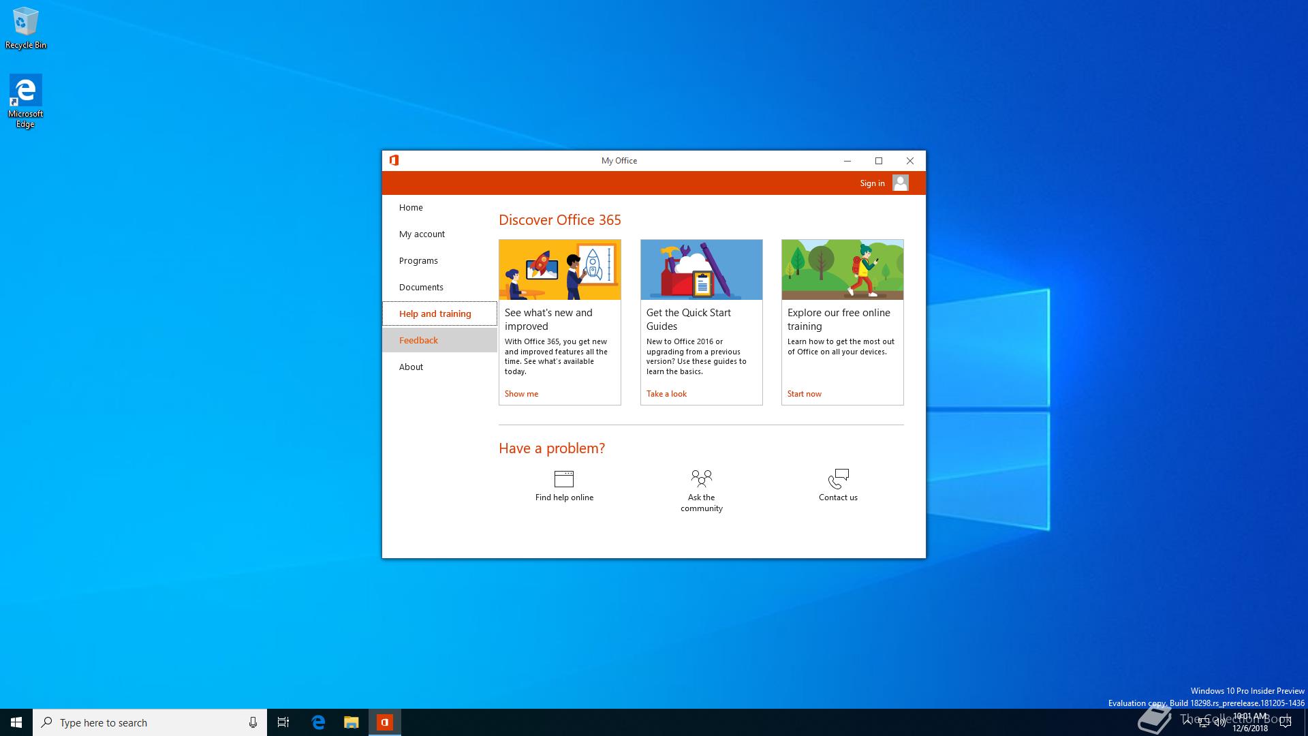Click rocket illustration thumbnail
Image resolution: width=1308 pixels, height=736 pixels.
(x=560, y=270)
